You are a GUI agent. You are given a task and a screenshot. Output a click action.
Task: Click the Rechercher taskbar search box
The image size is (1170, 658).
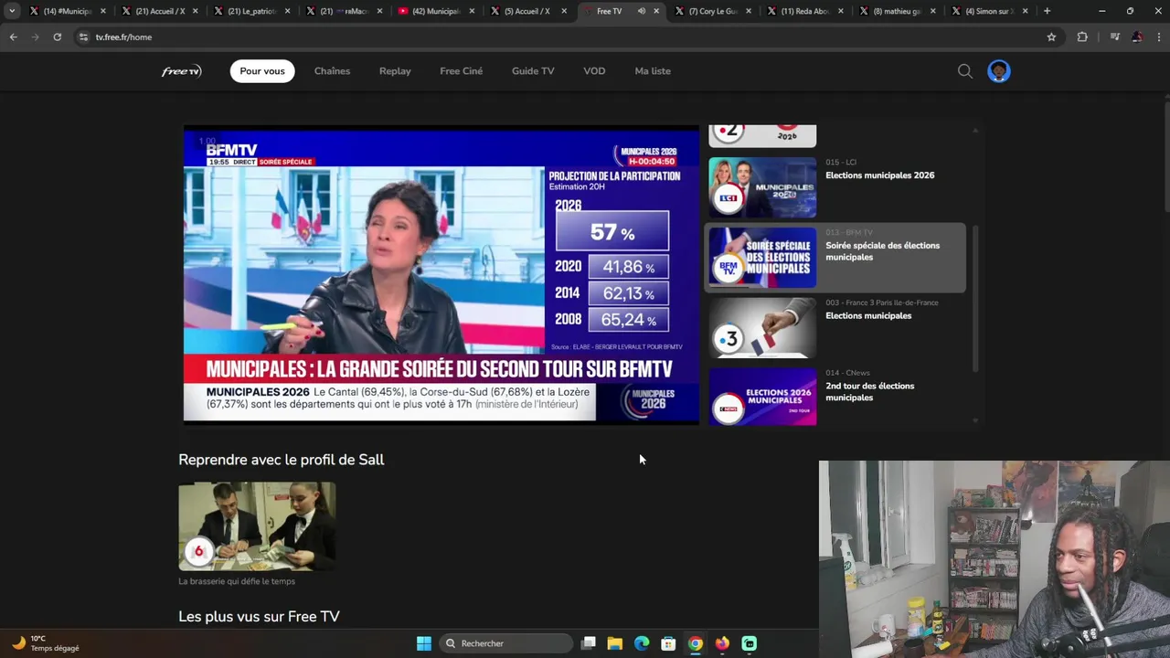505,643
